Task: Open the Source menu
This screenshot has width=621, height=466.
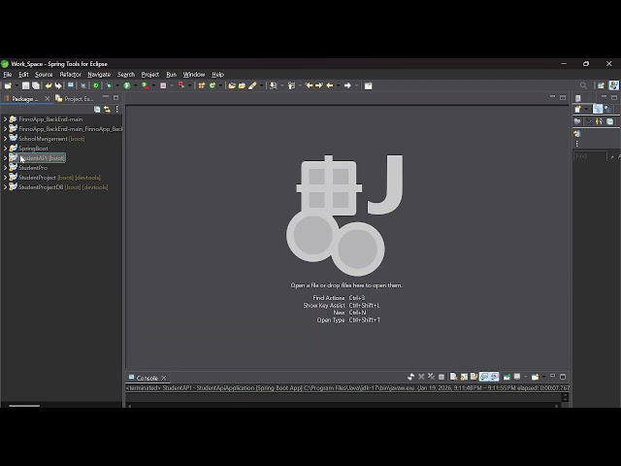Action: click(44, 75)
